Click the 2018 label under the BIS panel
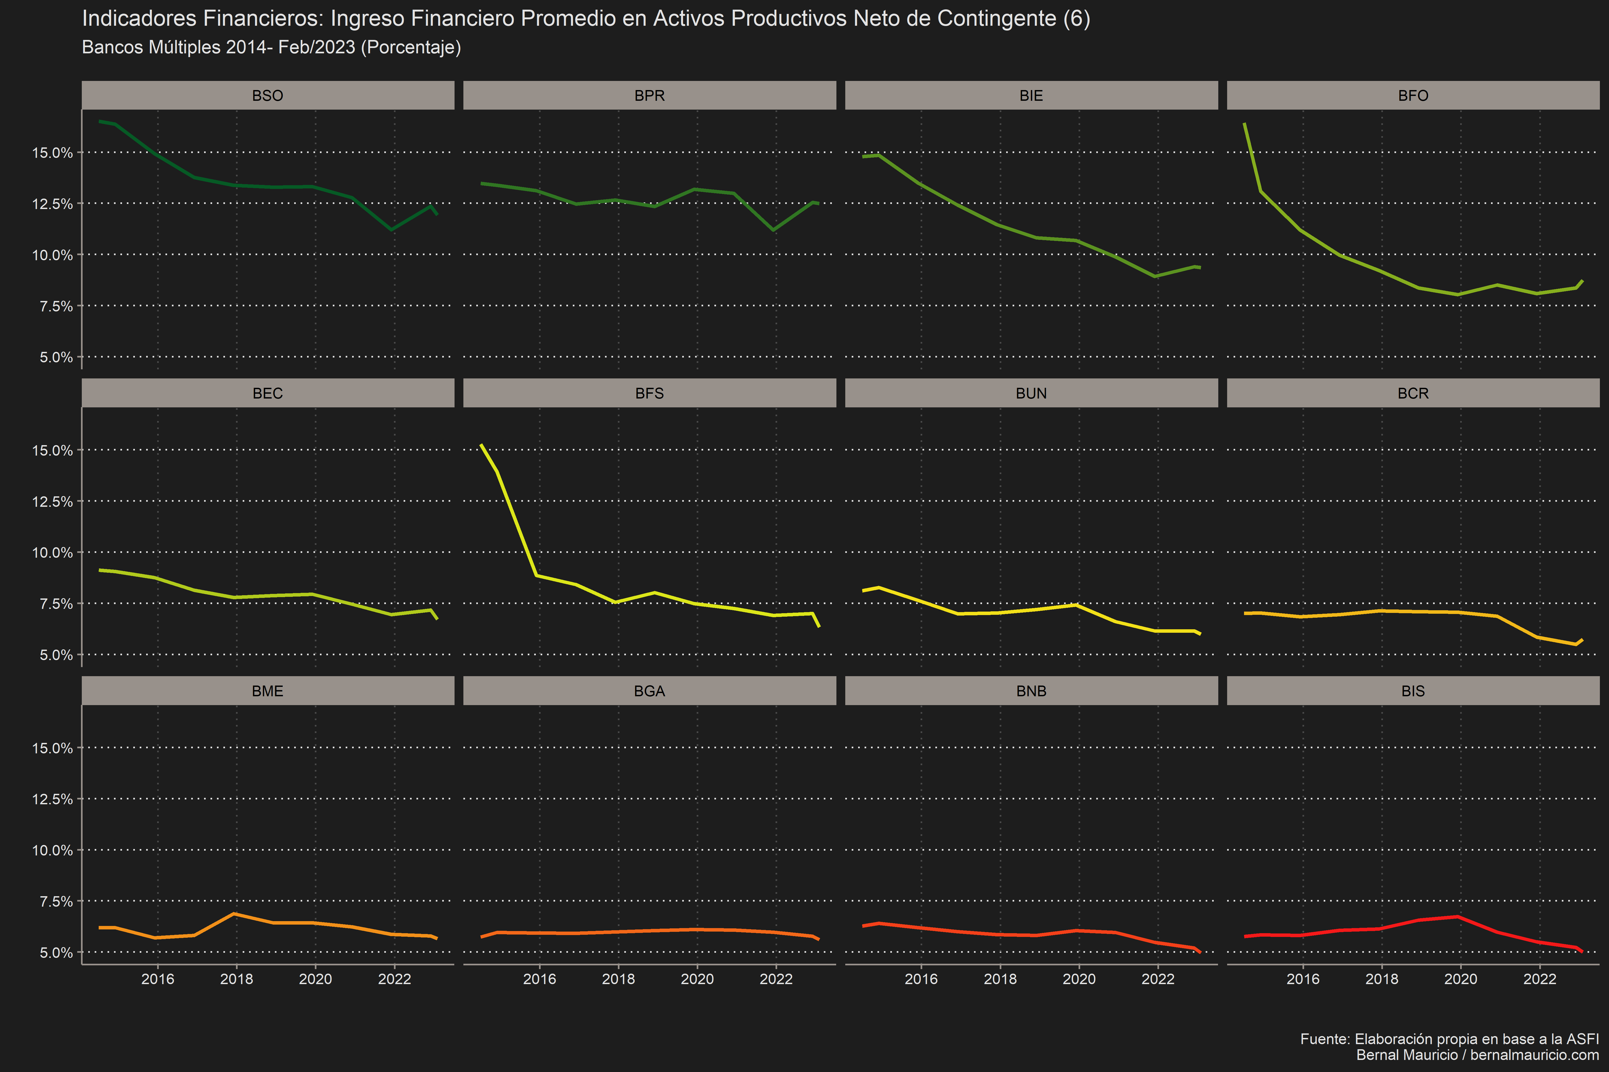The height and width of the screenshot is (1072, 1609). pos(1382,979)
